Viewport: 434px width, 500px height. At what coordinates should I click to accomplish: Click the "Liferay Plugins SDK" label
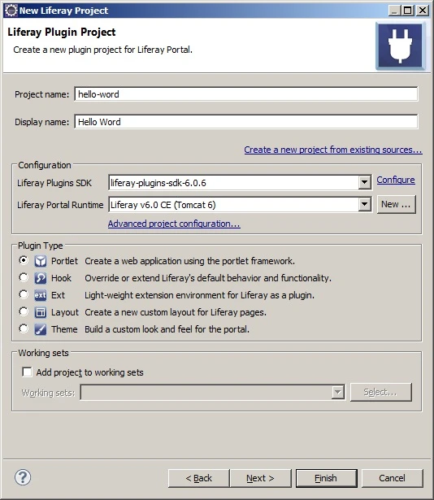point(54,183)
